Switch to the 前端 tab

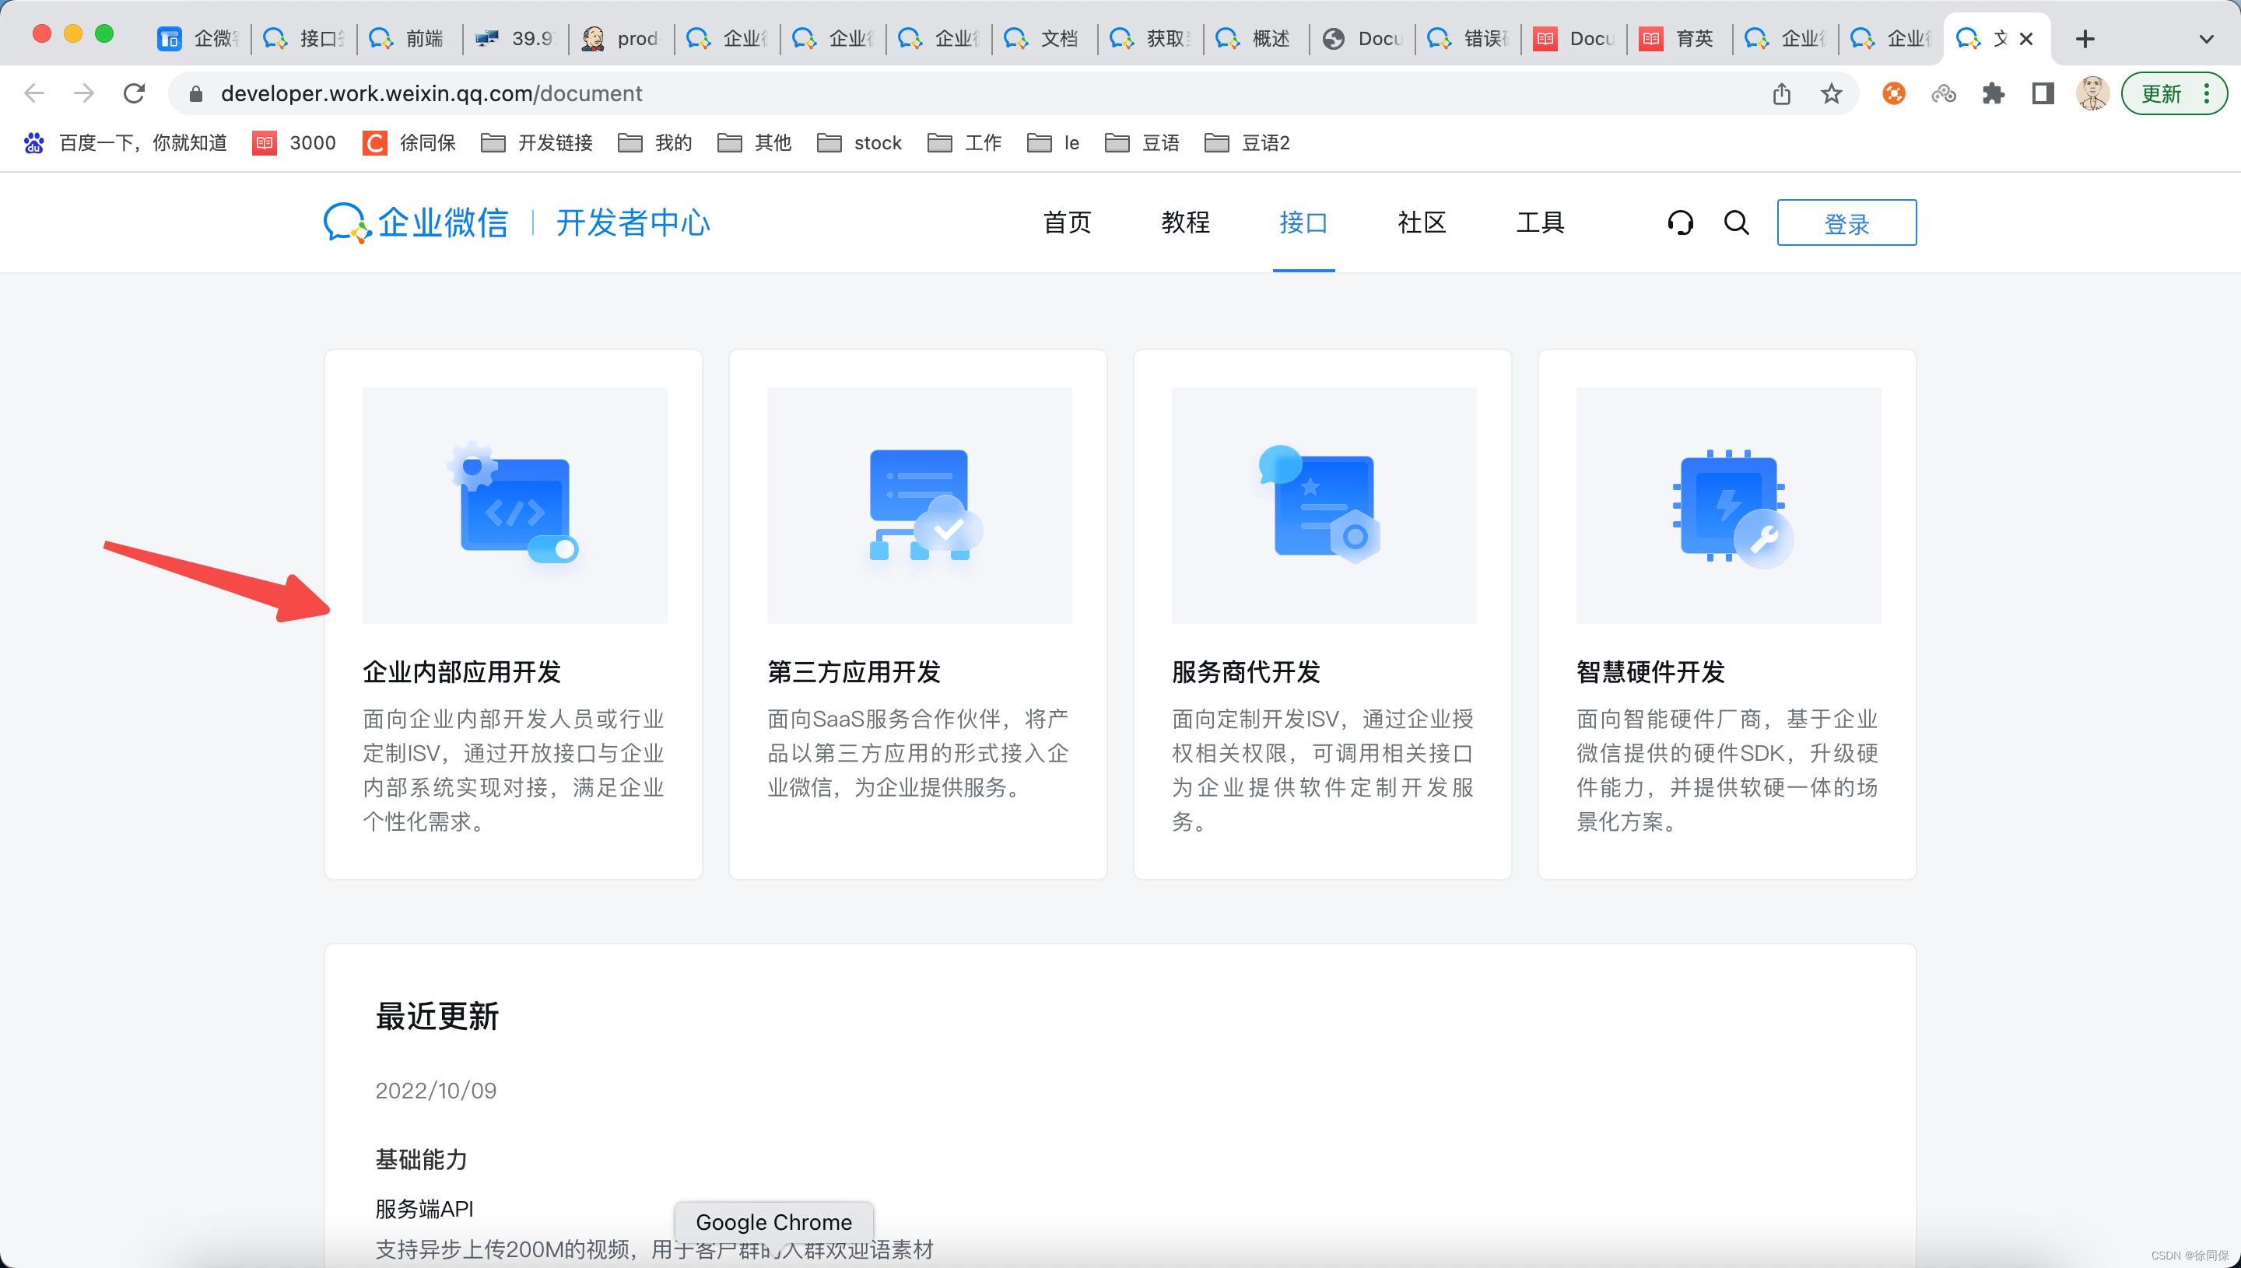409,38
